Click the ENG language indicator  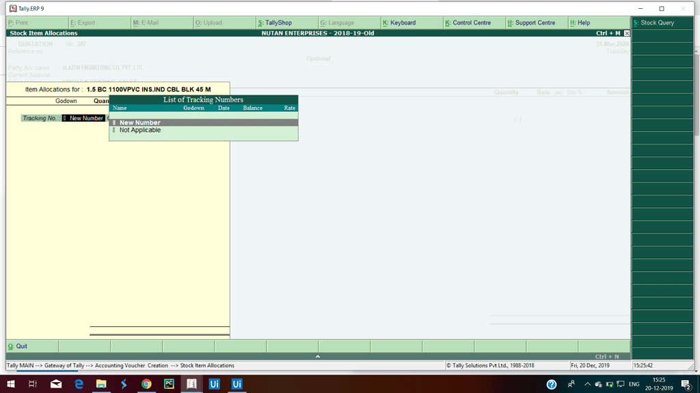coord(634,384)
